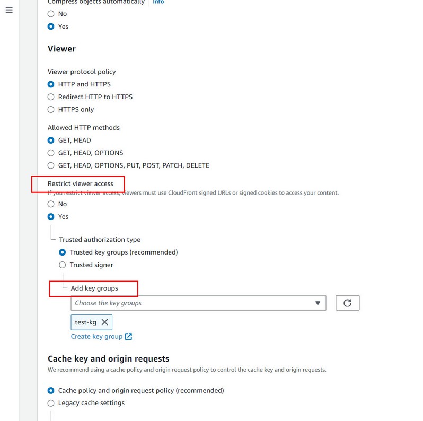Open the Create key group link

[x=96, y=337]
